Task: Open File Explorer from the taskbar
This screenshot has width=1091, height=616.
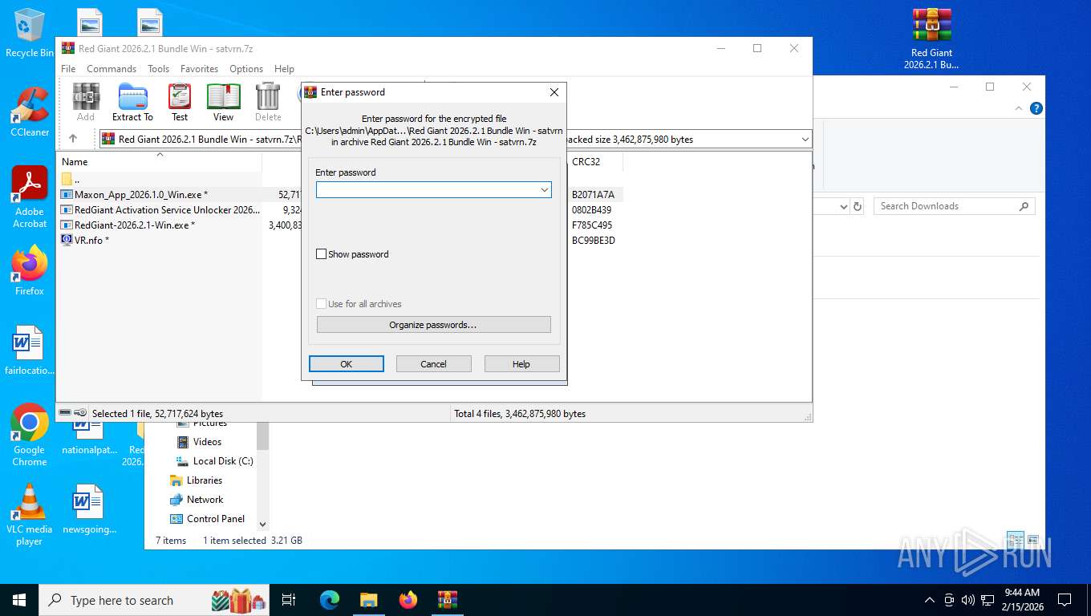Action: point(368,600)
